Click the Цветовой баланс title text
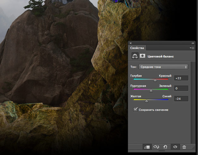 [161, 57]
